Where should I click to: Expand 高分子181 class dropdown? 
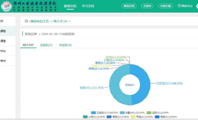(69, 21)
